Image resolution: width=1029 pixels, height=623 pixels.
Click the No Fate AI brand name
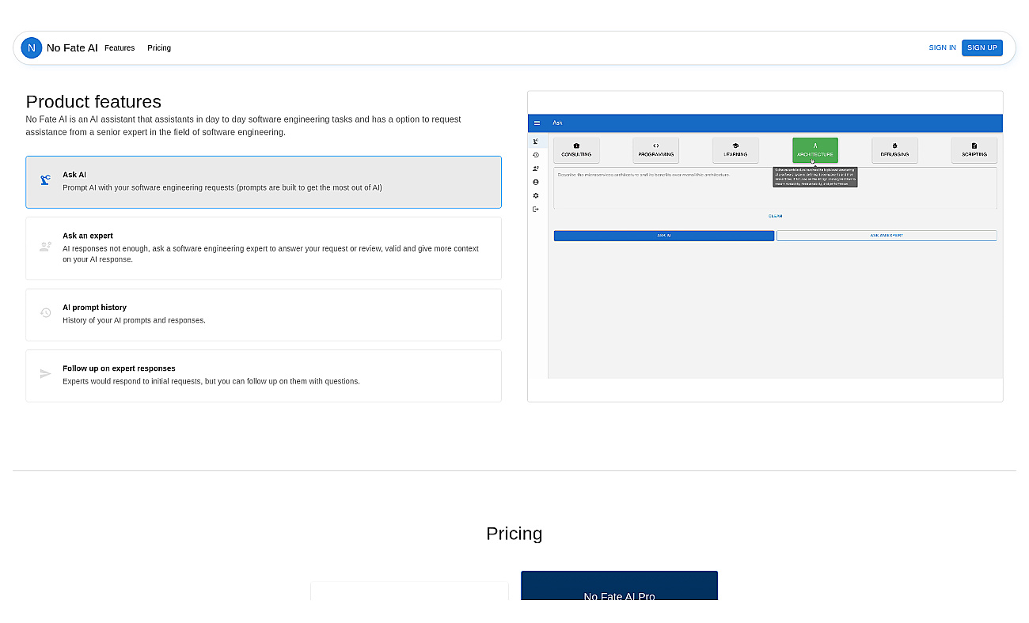point(72,47)
